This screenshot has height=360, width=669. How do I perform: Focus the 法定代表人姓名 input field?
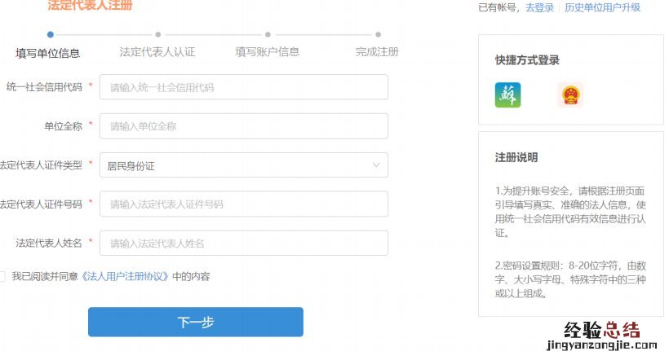click(x=243, y=243)
